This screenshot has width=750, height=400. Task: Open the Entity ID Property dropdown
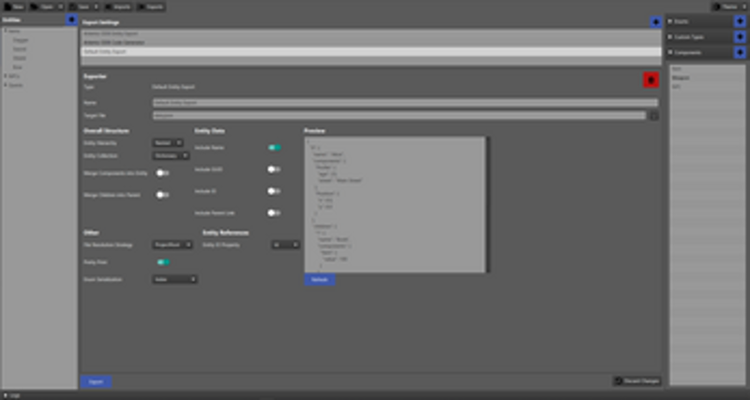286,244
